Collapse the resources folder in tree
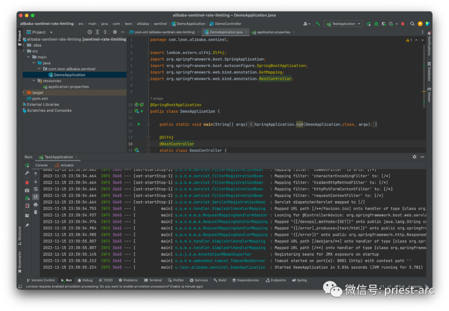Viewport: 449px width, 311px height. [34, 81]
